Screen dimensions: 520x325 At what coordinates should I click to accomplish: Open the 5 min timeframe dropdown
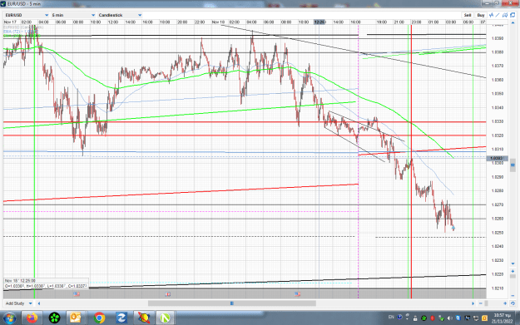(x=73, y=15)
